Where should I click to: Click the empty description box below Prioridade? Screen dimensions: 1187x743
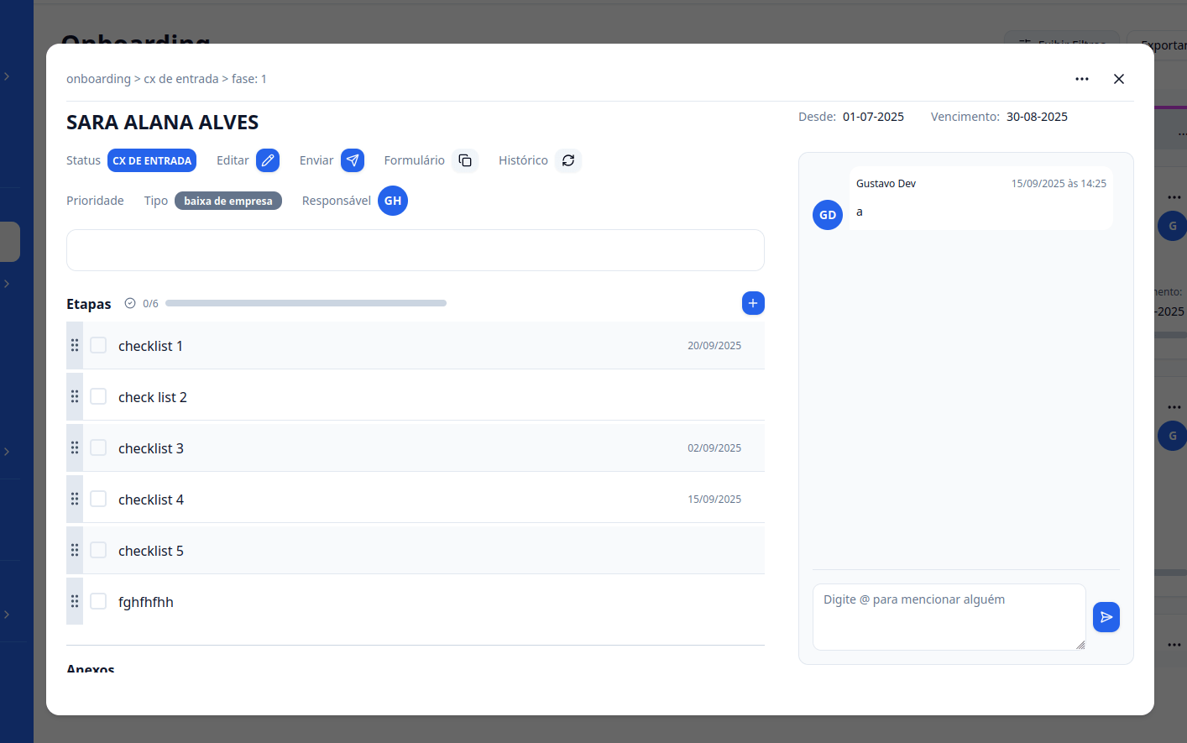415,250
